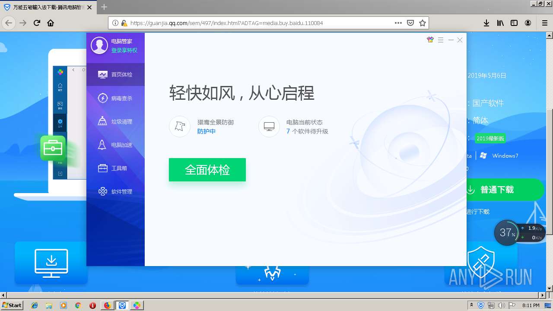This screenshot has width=553, height=311.
Task: Open the 7 个软件待升级 link
Action: (307, 131)
